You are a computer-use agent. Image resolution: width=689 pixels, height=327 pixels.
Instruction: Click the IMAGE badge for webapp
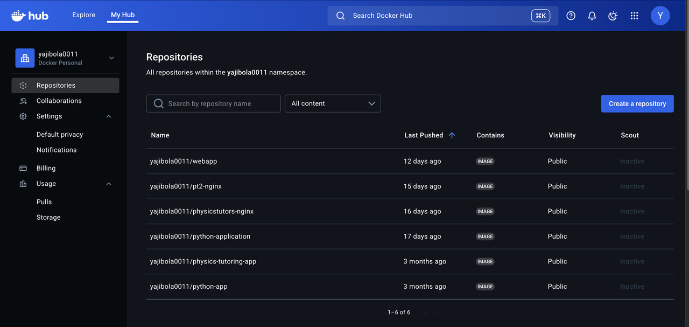(485, 162)
